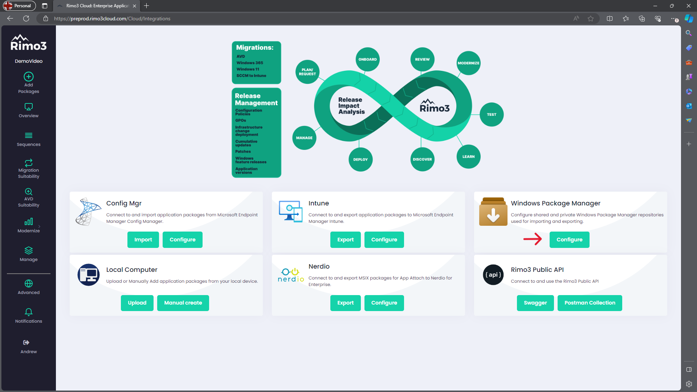697x392 pixels.
Task: Click the Nerdio logo icon
Action: pos(291,275)
